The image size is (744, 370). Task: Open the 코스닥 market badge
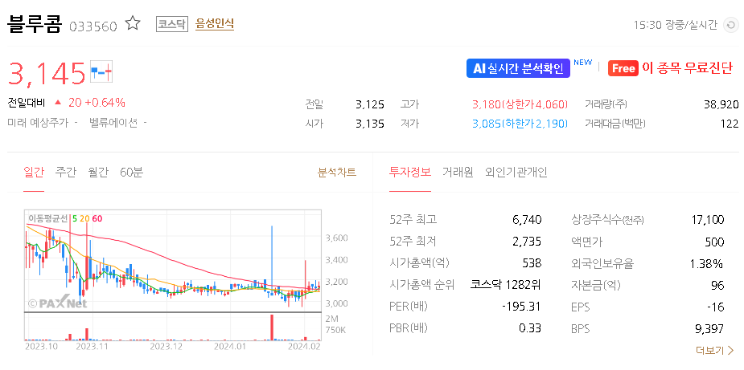(172, 24)
